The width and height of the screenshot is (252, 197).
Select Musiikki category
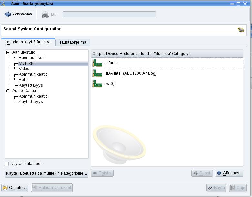(x=26, y=63)
